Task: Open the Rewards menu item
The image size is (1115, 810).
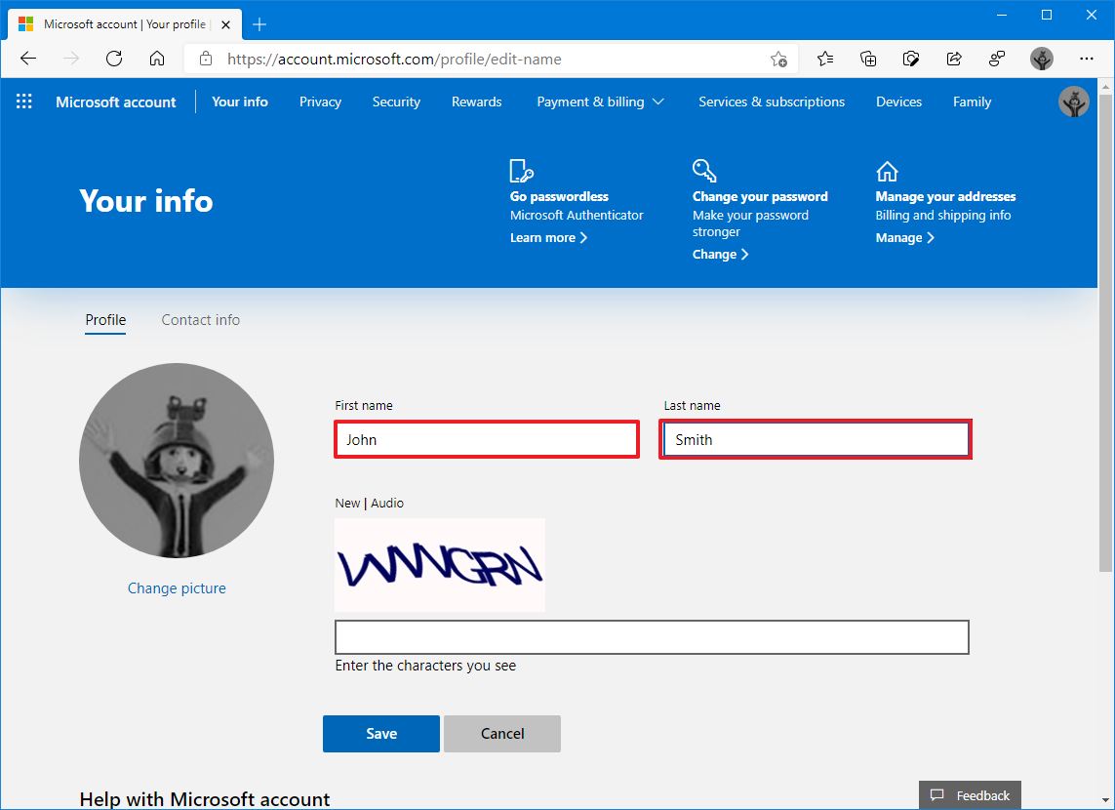Action: (476, 101)
